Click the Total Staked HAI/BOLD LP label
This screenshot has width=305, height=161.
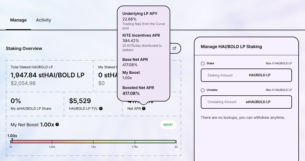[32, 67]
